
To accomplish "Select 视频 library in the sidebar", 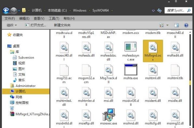I will point(21,63).
